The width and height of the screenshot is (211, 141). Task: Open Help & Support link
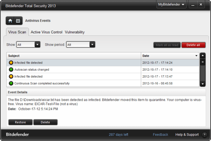point(187,135)
